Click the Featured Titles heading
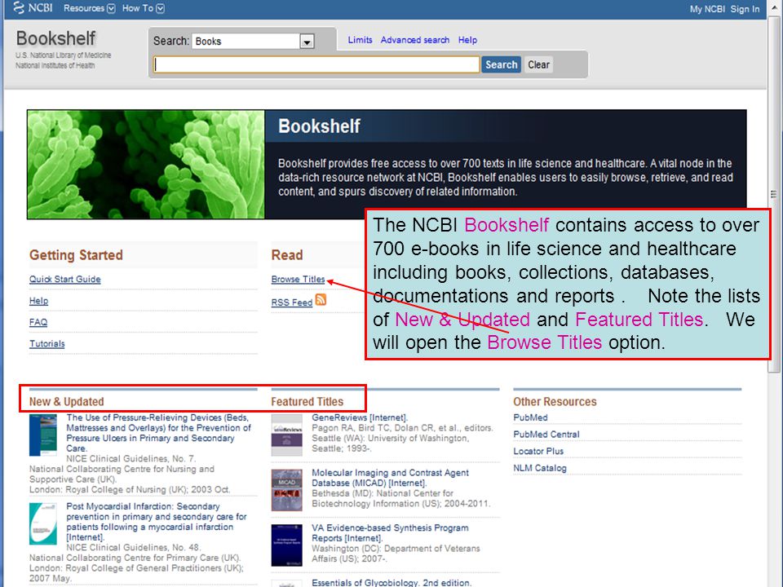The width and height of the screenshot is (783, 587). [x=307, y=402]
